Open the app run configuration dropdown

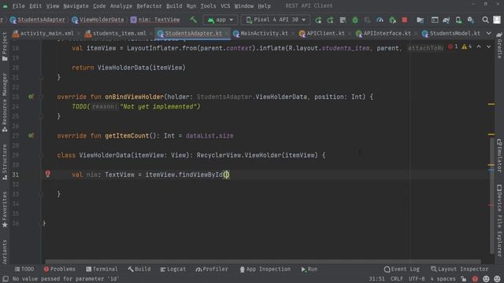[220, 20]
